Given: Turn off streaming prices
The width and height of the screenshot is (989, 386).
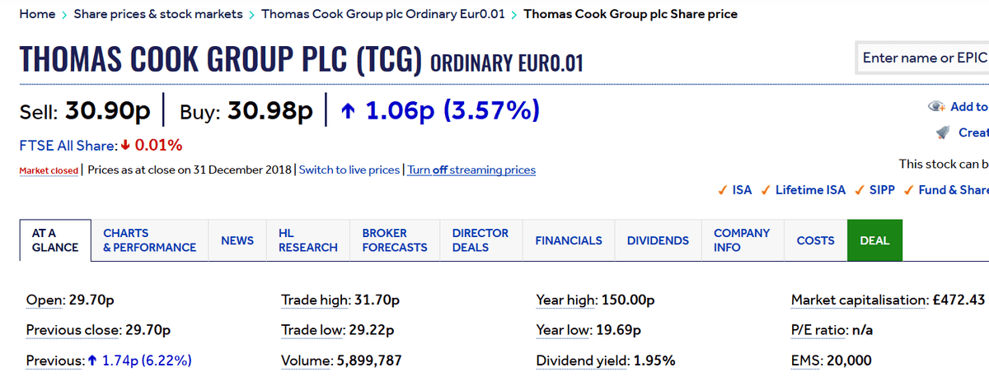Looking at the screenshot, I should tap(471, 170).
